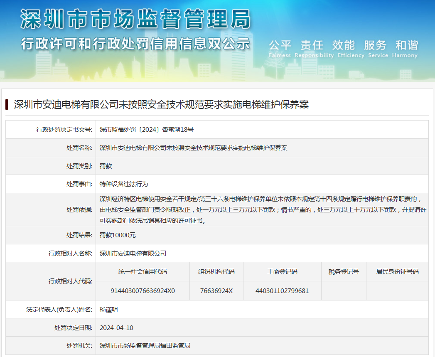Image resolution: width=435 pixels, height=357 pixels.
Task: Click the decision date 2024-04-10
Action: [x=116, y=327]
